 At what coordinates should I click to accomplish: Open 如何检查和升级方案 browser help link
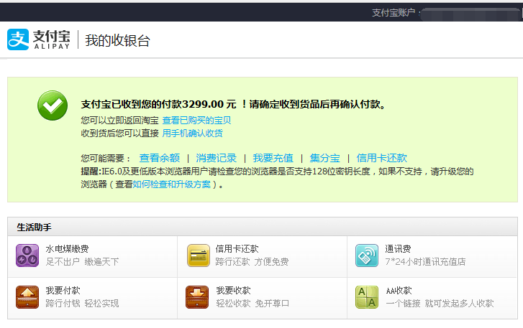tap(172, 184)
